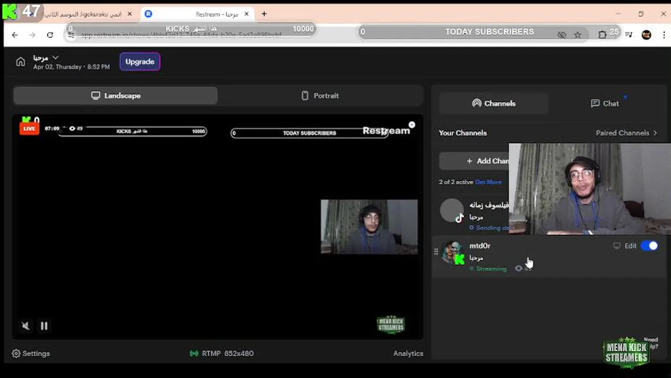Go back in the browser
The image size is (671, 378).
point(15,35)
